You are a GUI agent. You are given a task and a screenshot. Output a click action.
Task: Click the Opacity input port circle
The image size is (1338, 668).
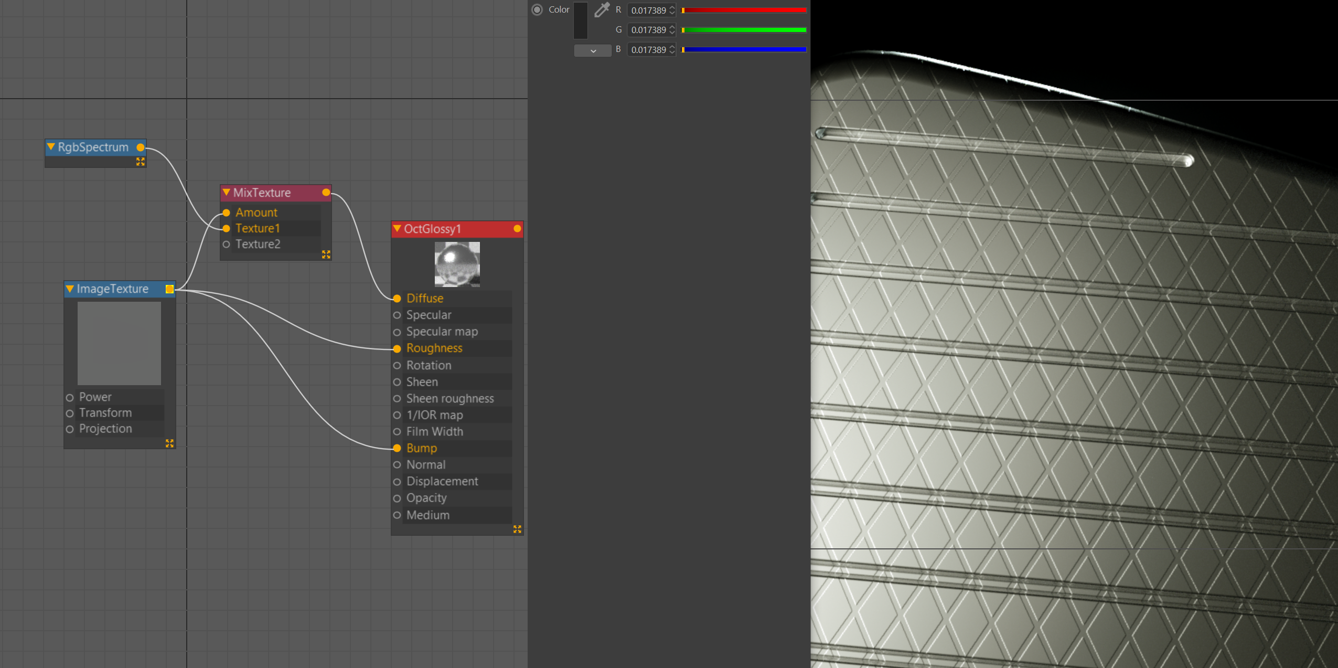click(x=397, y=498)
